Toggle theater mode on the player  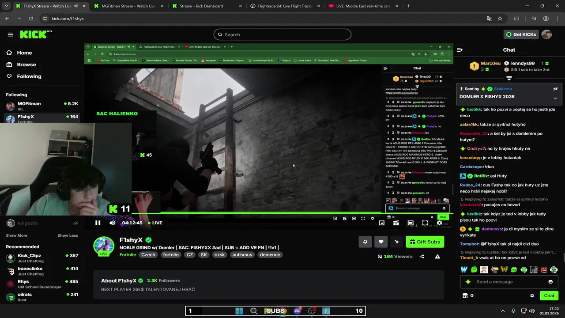pyautogui.click(x=411, y=223)
